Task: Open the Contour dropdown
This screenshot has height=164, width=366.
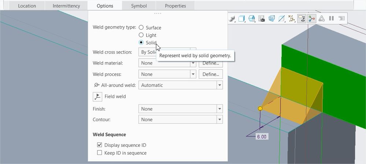Action: pyautogui.click(x=219, y=120)
